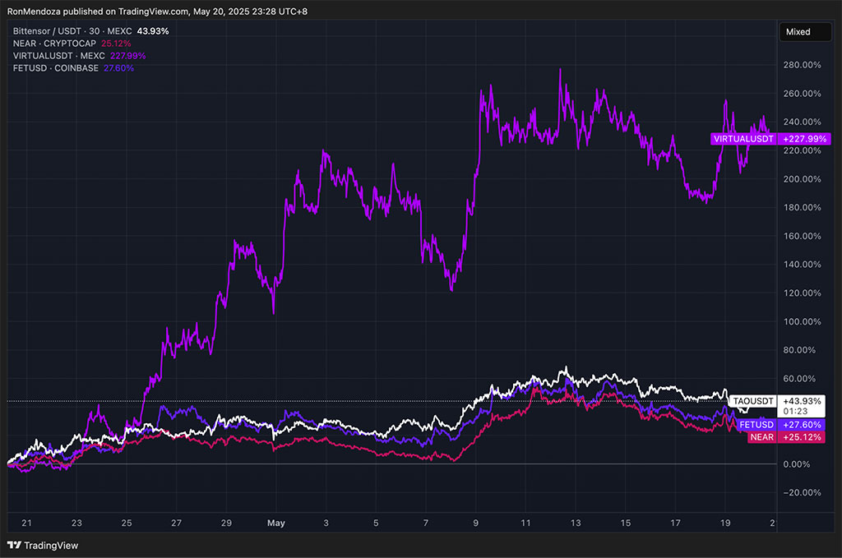This screenshot has width=842, height=558.
Task: Select the Bittensor / USDT · 30 · MEXC legend
Action: click(72, 31)
